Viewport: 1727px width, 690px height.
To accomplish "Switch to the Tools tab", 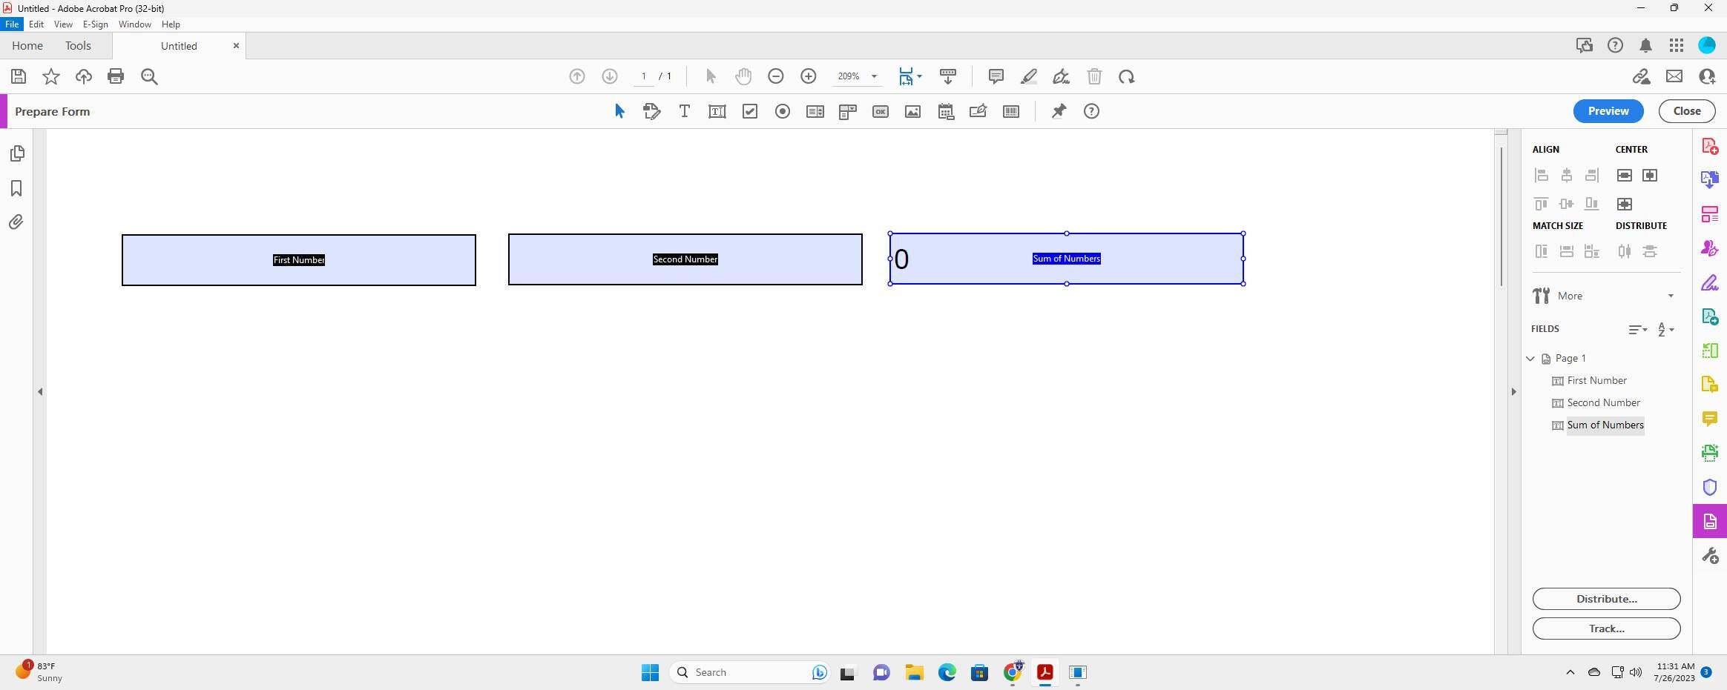I will (78, 46).
